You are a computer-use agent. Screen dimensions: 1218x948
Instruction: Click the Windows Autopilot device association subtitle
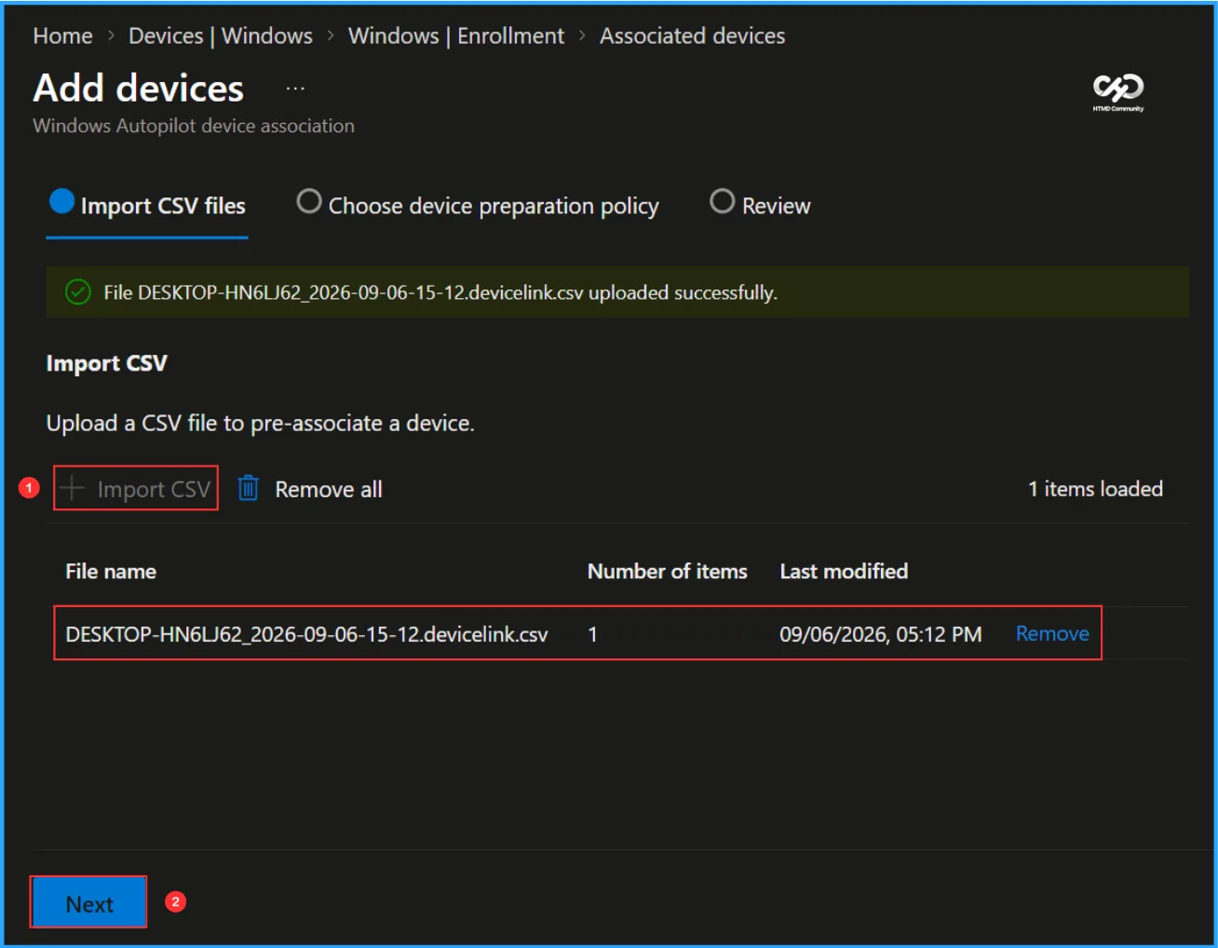tap(194, 126)
